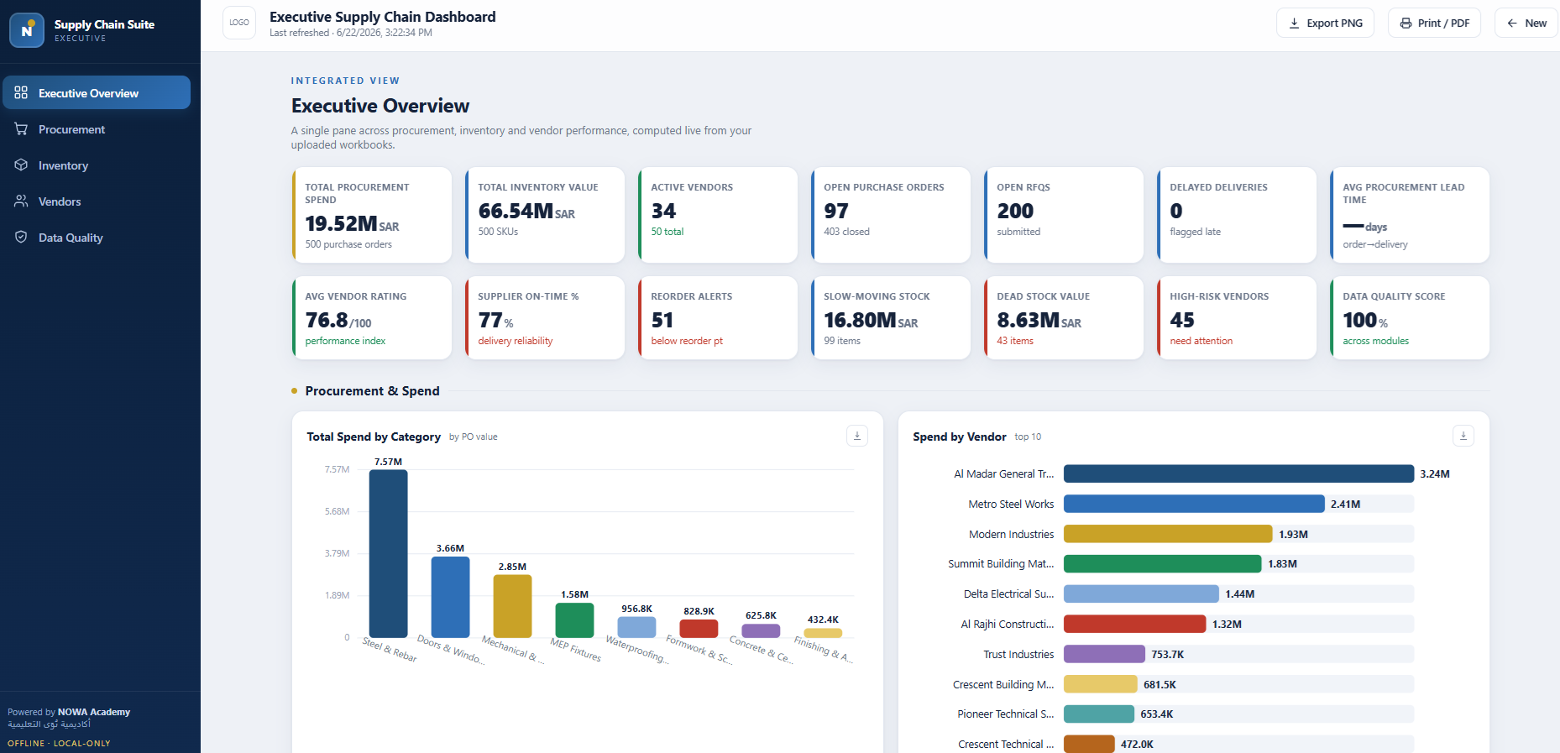1560x753 pixels.
Task: Select the Delayed Deliveries card
Action: tap(1237, 215)
